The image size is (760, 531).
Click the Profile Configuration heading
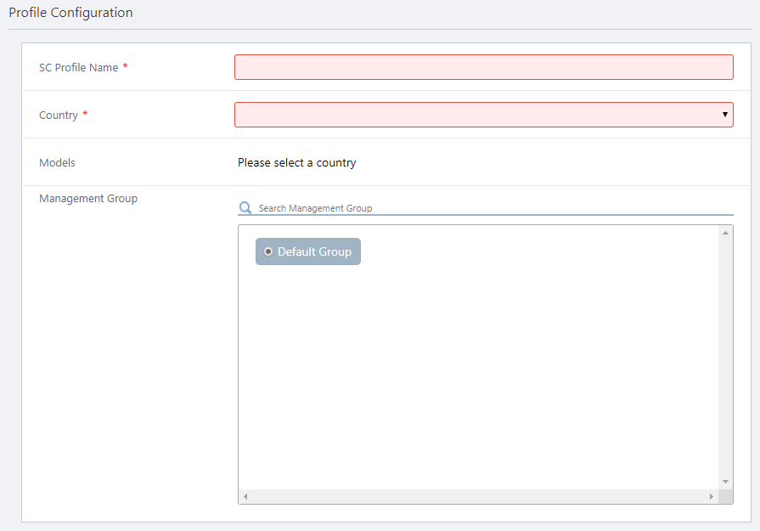pyautogui.click(x=70, y=13)
